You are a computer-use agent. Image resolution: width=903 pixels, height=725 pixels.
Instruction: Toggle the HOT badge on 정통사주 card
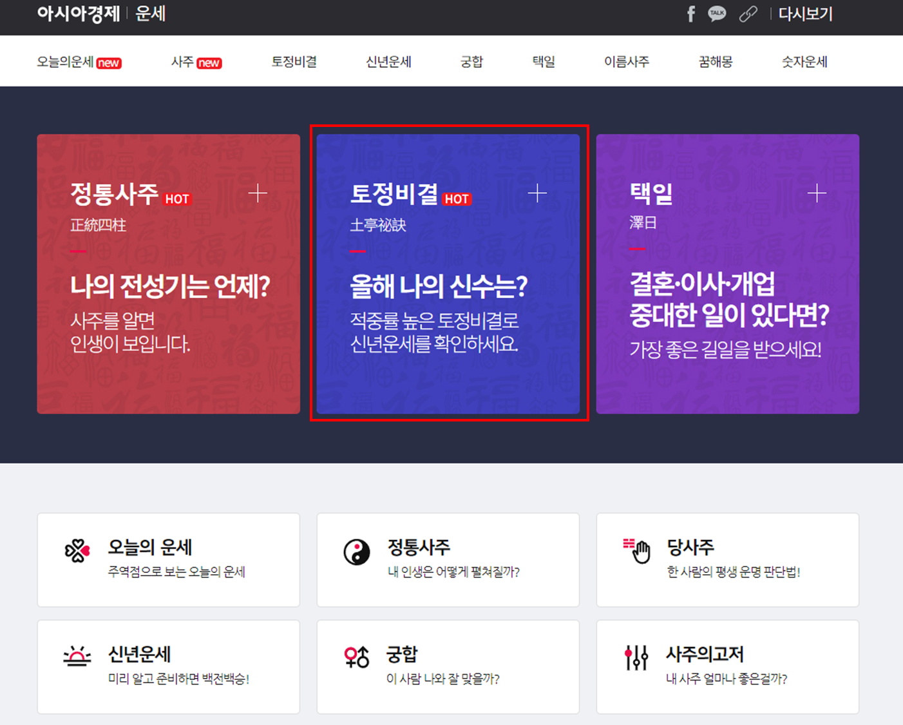178,198
